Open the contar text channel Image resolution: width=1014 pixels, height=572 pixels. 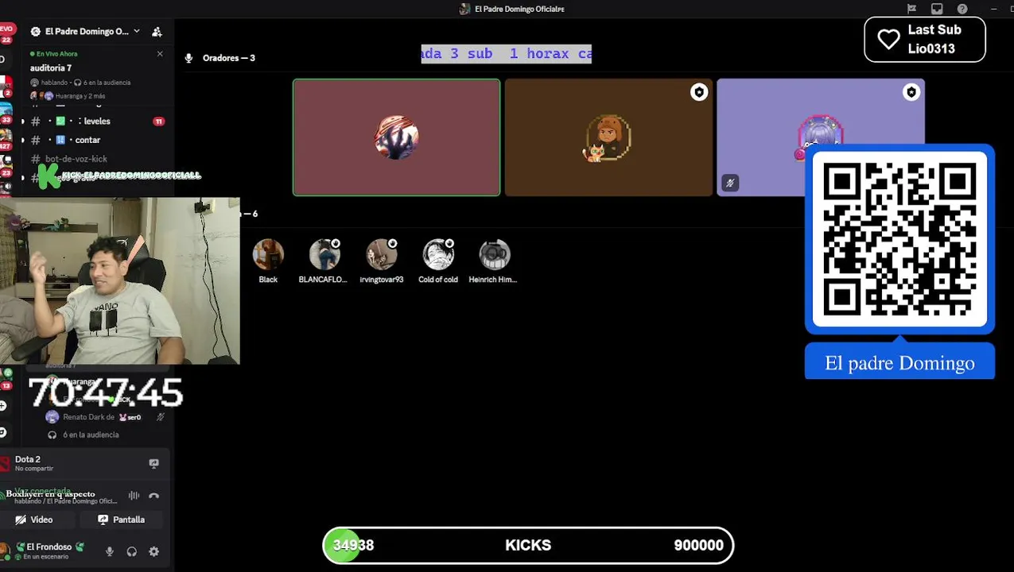click(87, 141)
